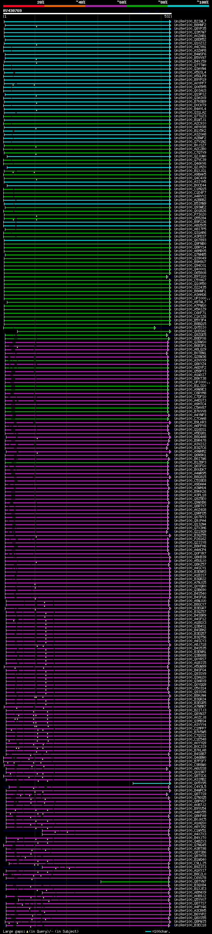Select the UniRef100_Q9JPA4 label
This screenshot has width=212, height=934.
190,521
